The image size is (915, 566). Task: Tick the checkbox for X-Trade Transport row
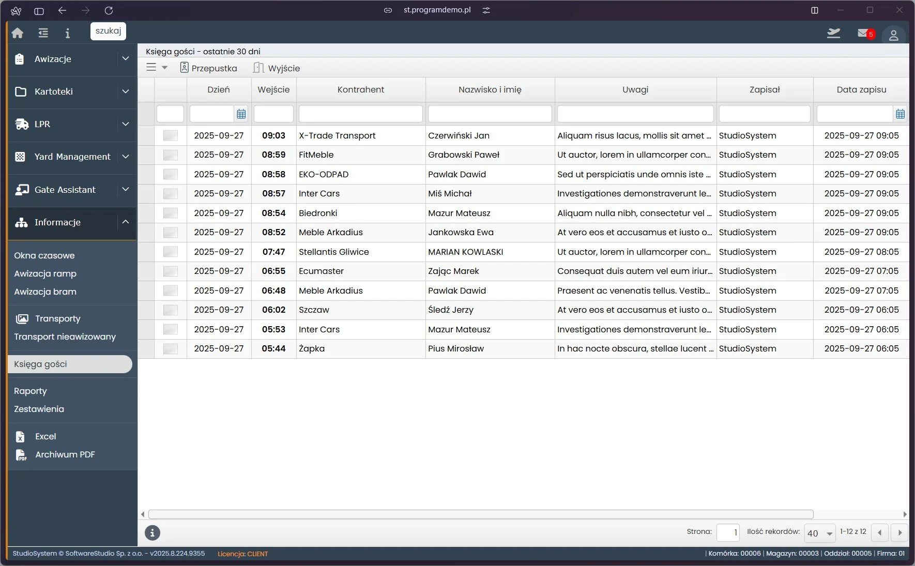point(170,135)
